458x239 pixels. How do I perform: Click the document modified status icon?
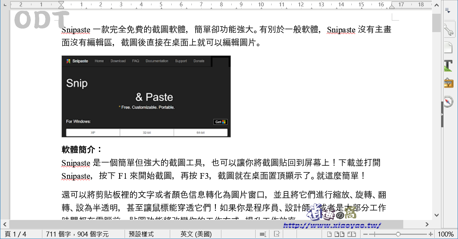[x=277, y=234]
